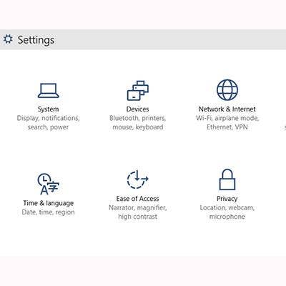Select the Network & Internet globe icon
286x286 pixels.
(227, 90)
